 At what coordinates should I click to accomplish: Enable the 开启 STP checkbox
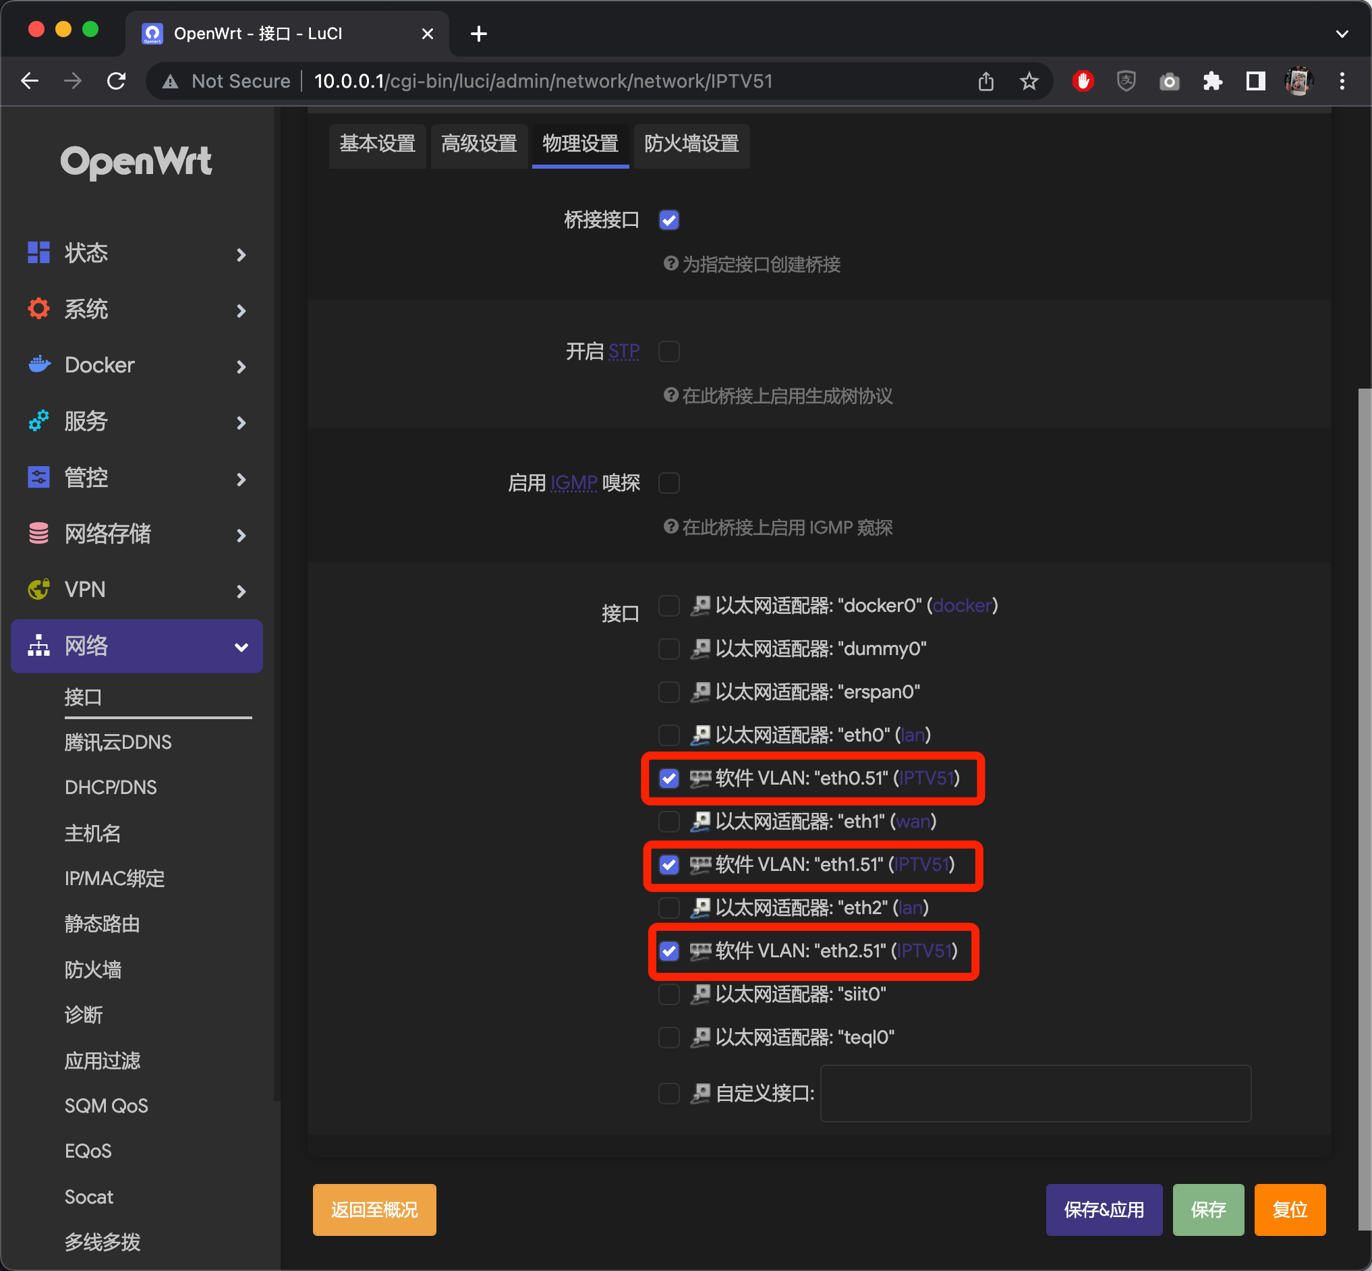668,351
